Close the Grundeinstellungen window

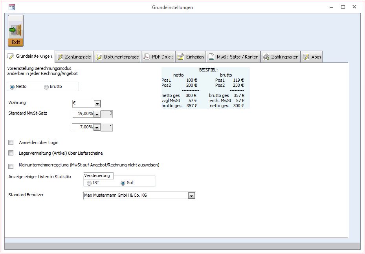click(354, 7)
